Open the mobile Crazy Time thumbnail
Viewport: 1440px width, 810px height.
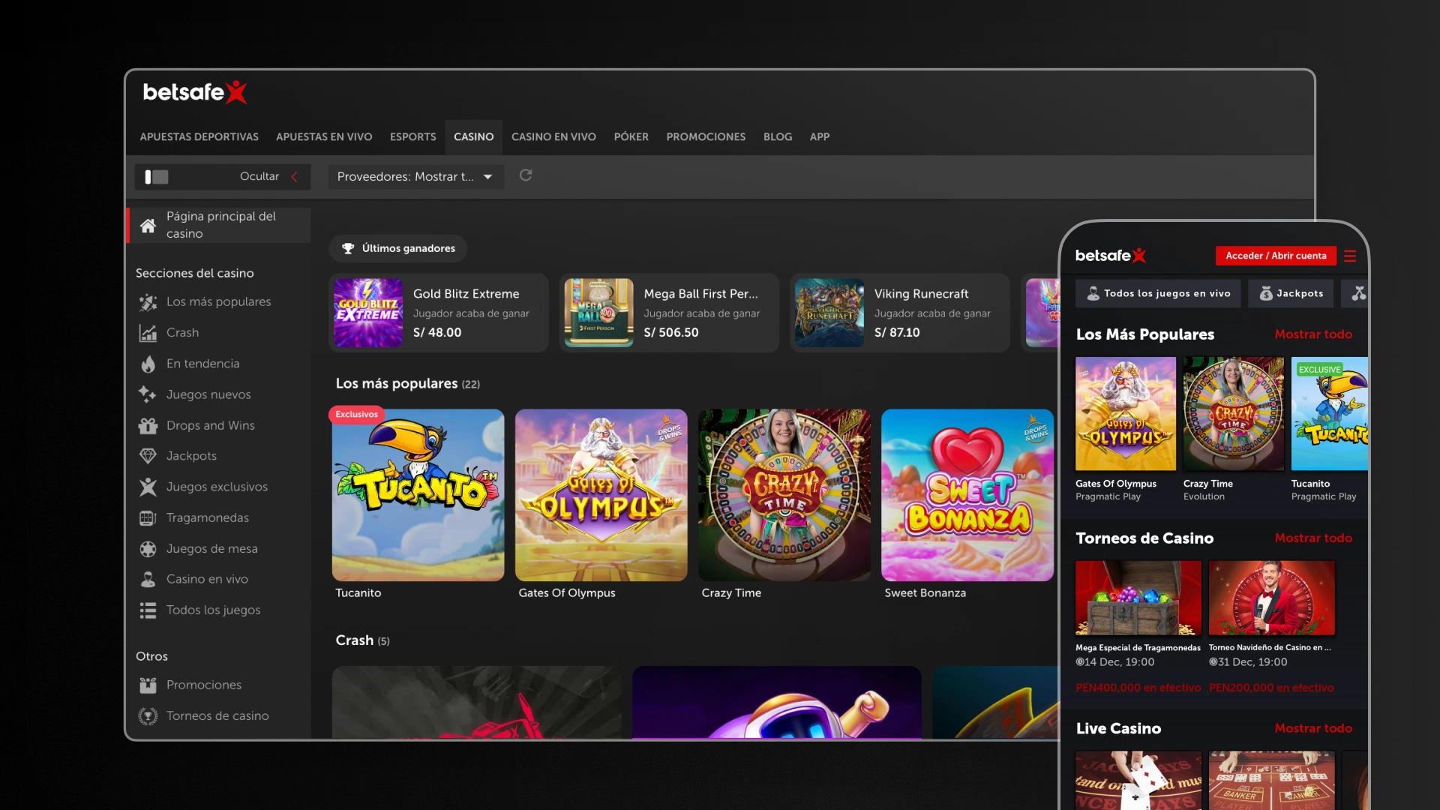click(x=1234, y=414)
